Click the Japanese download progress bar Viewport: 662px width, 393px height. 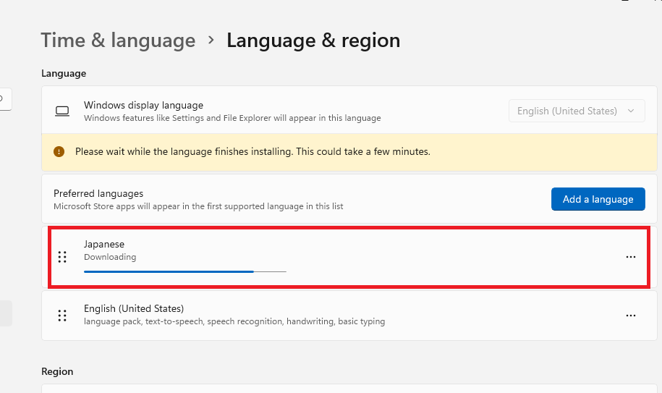(x=185, y=271)
